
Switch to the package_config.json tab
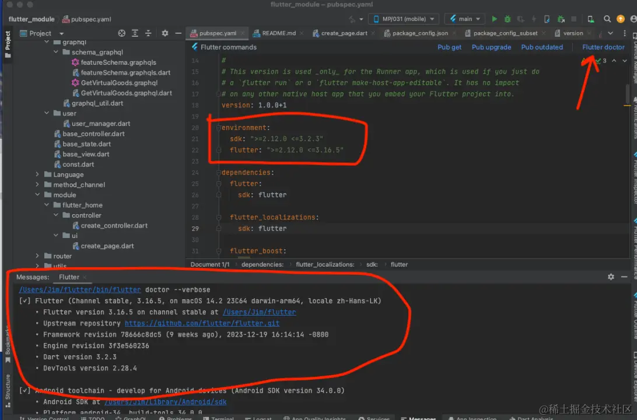420,33
